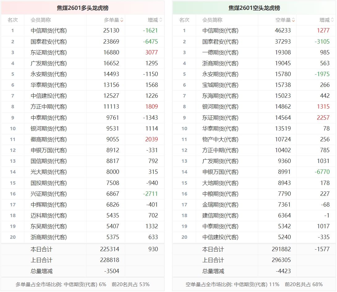The width and height of the screenshot is (337, 292).
Task: Select 兴证期货(代客) row
Action: coord(83,194)
